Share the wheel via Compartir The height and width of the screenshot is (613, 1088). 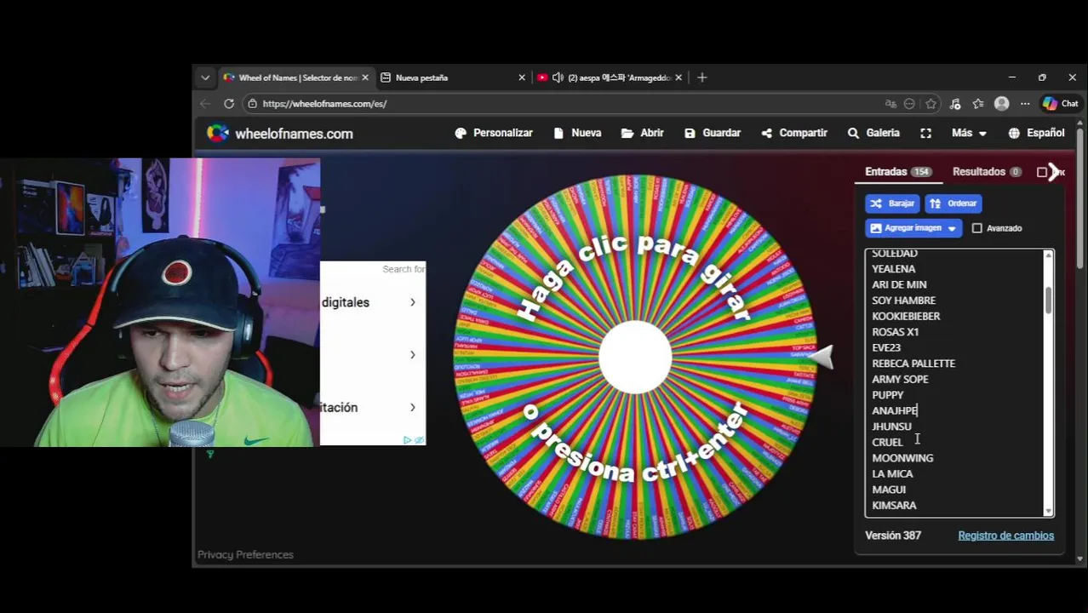click(x=794, y=133)
